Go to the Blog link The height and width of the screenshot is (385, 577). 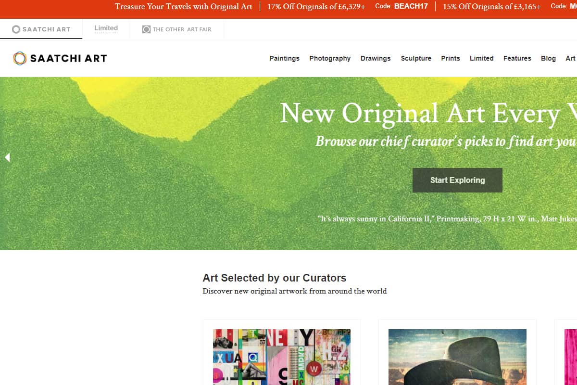[x=548, y=58]
